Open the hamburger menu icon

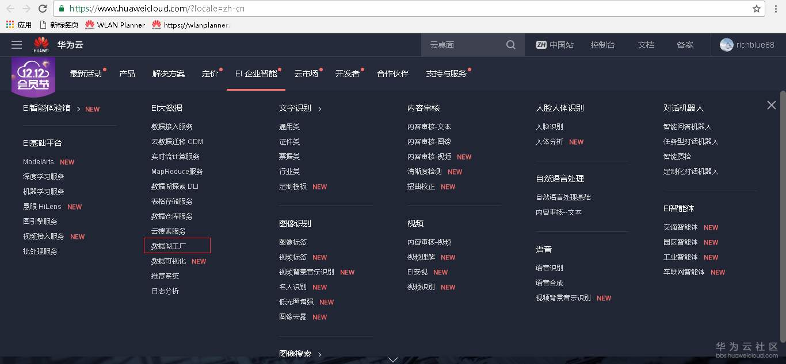(x=17, y=45)
